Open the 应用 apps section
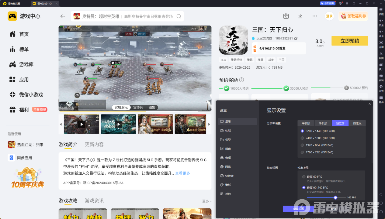385x219 pixels. [19, 80]
